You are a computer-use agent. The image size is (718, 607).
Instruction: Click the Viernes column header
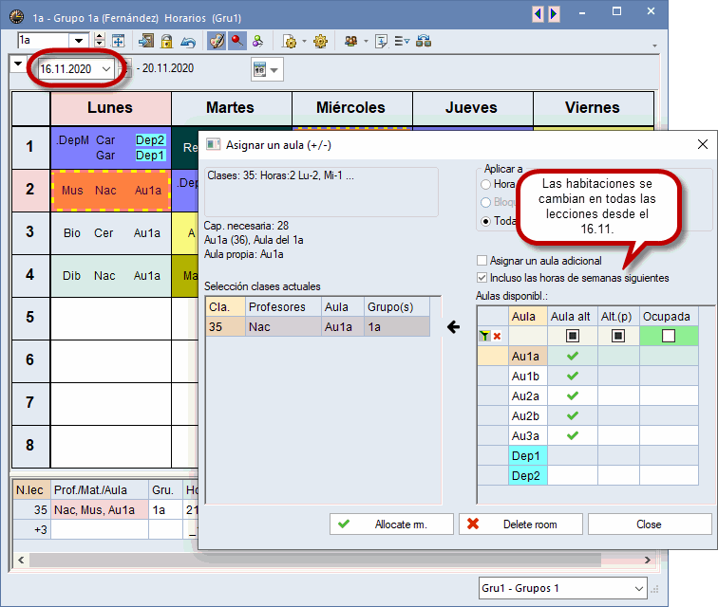(593, 108)
